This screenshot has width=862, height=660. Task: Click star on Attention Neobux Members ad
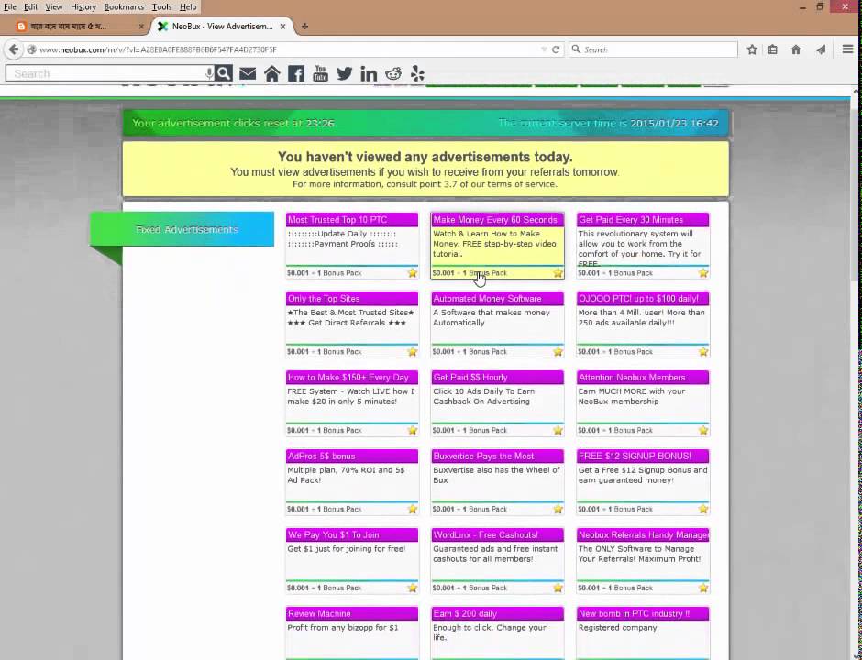pos(703,430)
